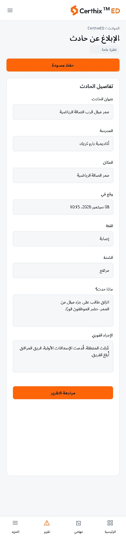Click the ماذا حدث؟ text area
The height and width of the screenshot is (537, 126).
(63, 311)
